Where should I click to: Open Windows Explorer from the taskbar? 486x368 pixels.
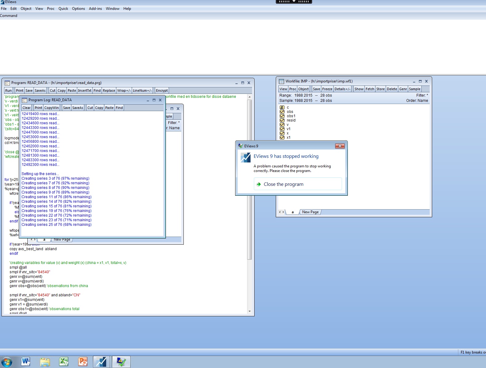tap(45, 362)
